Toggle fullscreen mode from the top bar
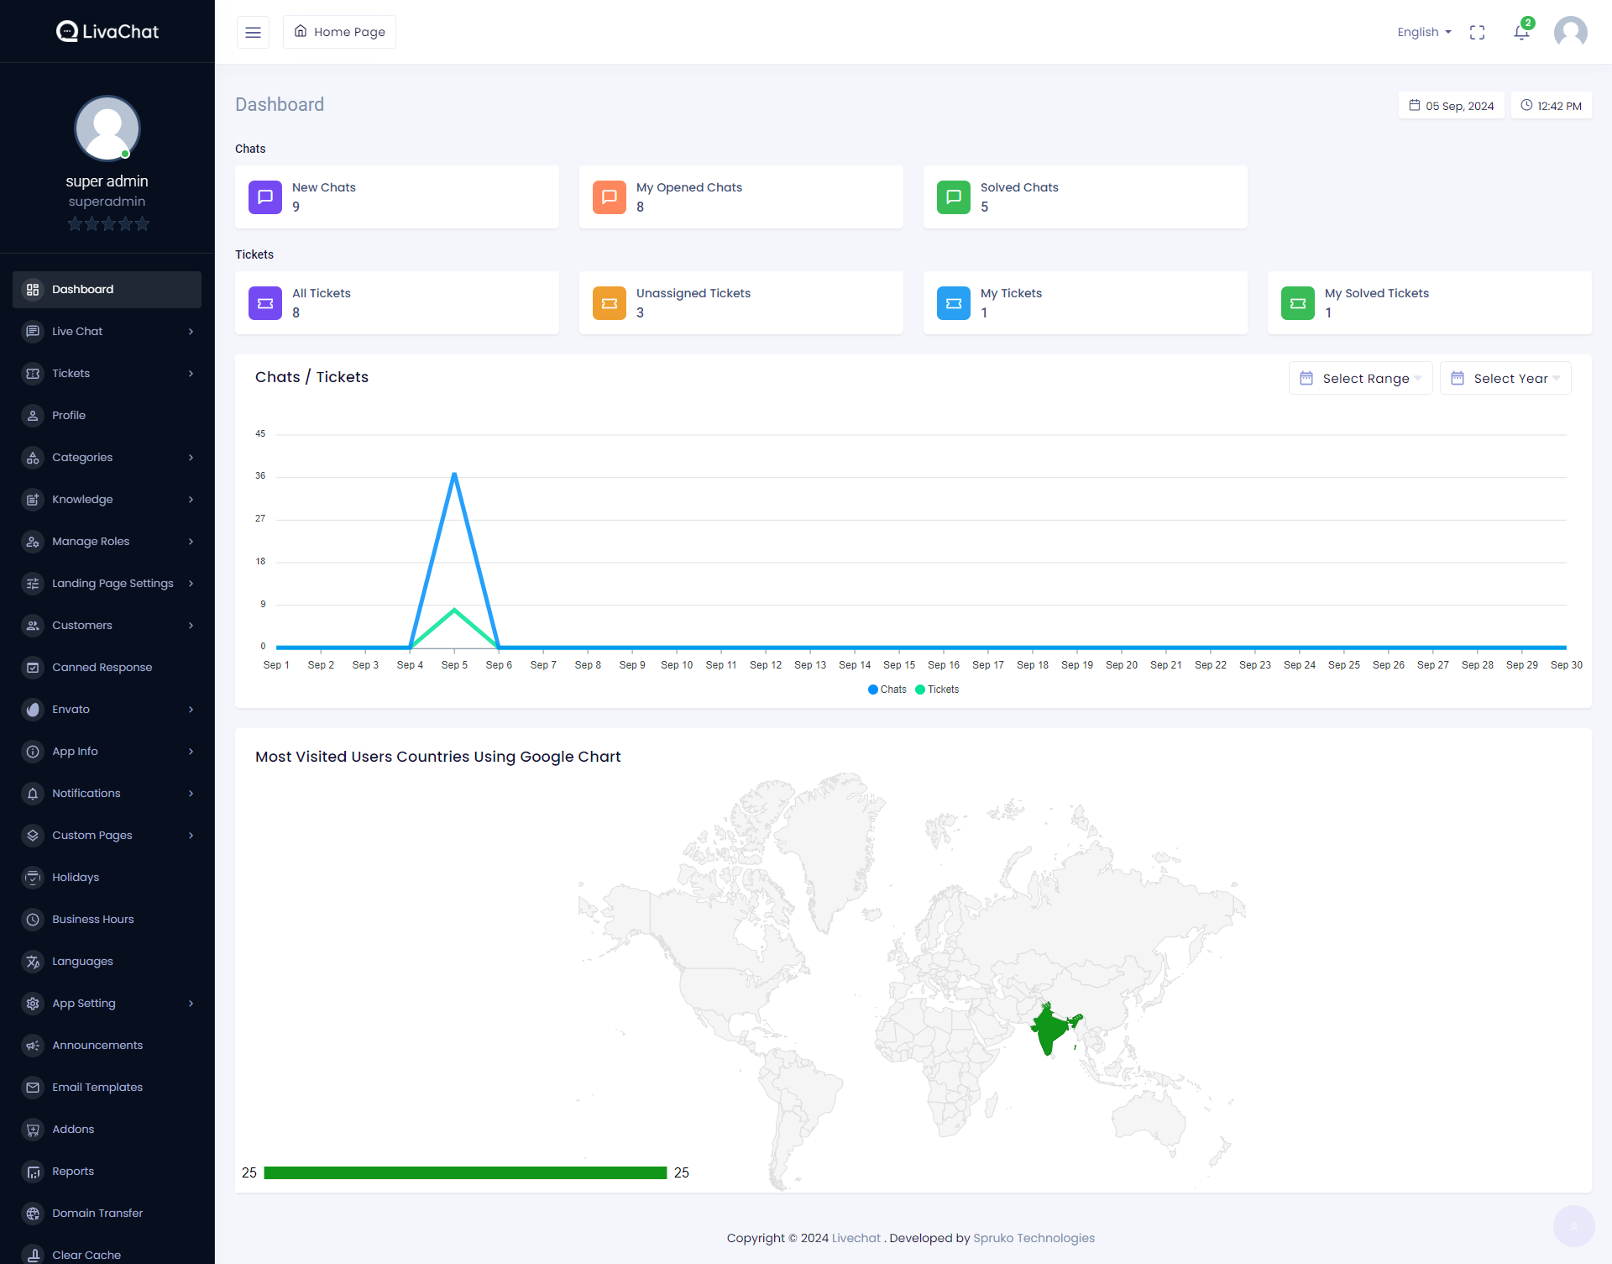This screenshot has width=1612, height=1264. pos(1478,32)
